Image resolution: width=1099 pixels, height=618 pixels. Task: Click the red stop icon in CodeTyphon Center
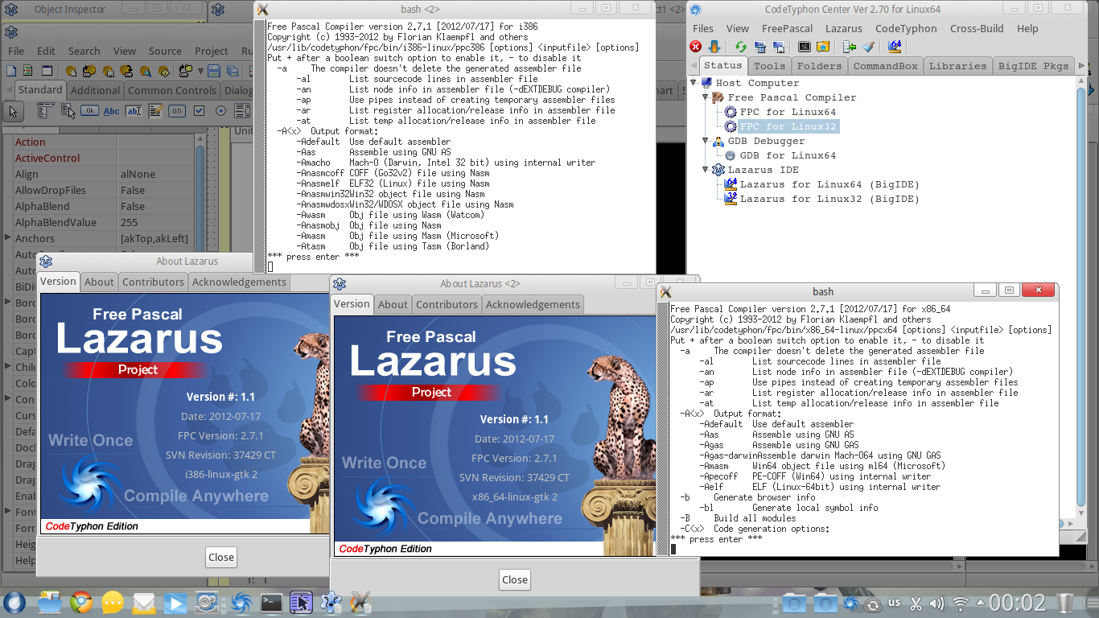[696, 47]
